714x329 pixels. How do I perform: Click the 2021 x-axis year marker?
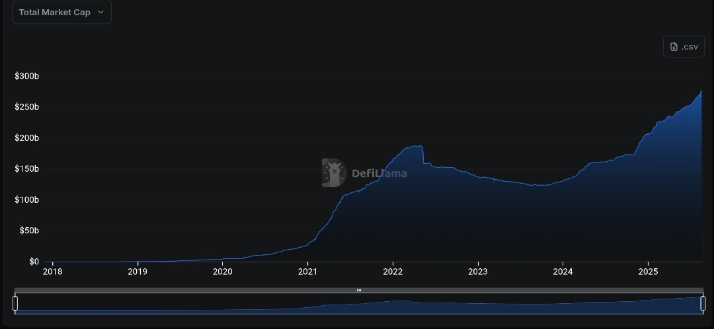[x=307, y=272]
